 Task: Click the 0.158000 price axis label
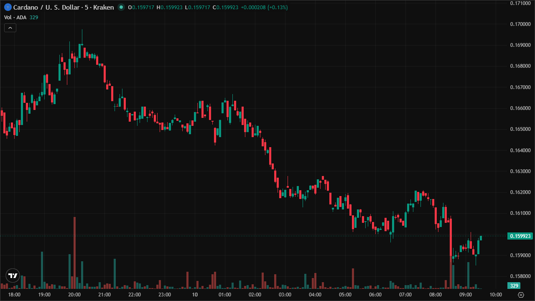(x=520, y=276)
